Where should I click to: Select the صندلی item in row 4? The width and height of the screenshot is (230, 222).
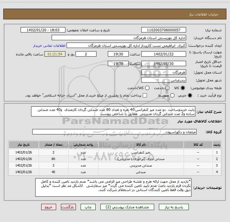click(115, 172)
